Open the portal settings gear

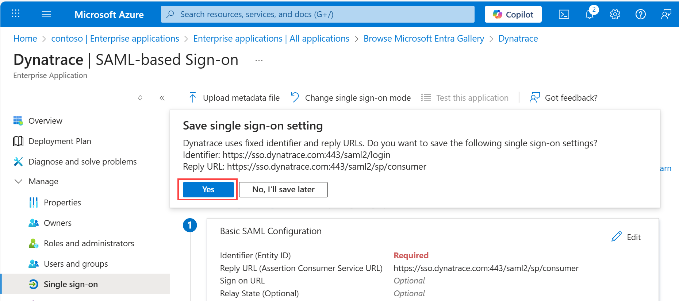[x=615, y=14]
